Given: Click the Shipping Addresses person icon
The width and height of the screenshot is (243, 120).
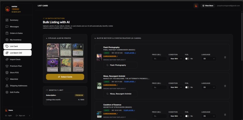Looking at the screenshot, I should (7, 85).
